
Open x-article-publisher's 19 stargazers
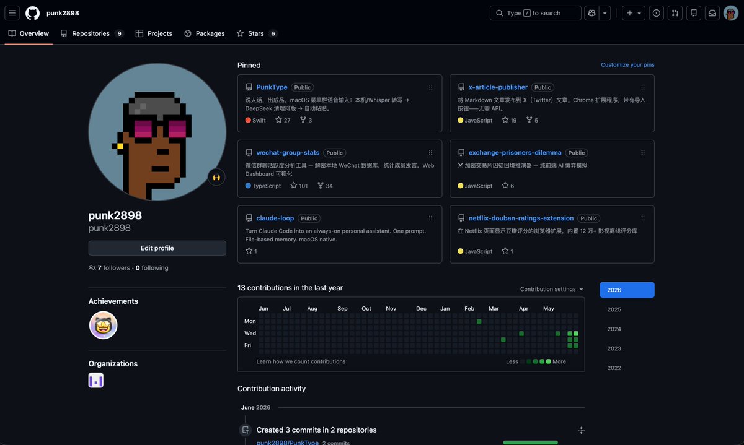point(509,120)
